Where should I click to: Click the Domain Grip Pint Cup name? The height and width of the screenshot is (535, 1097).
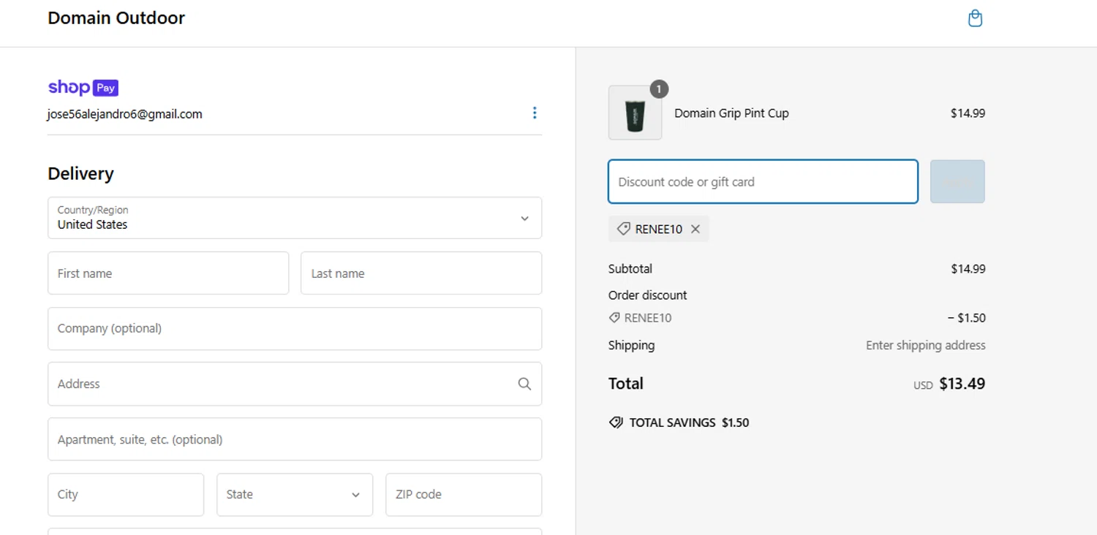pyautogui.click(x=731, y=113)
